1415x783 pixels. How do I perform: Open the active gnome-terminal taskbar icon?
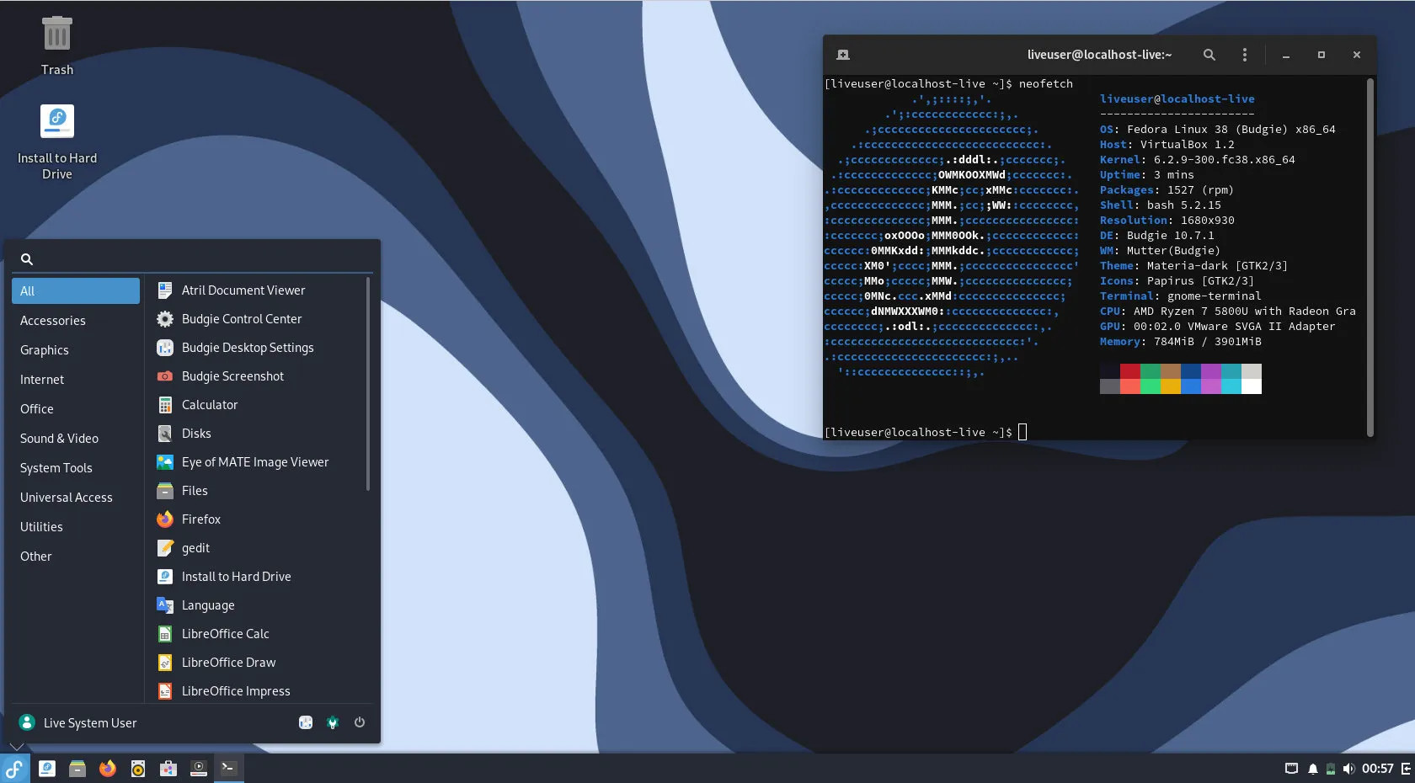228,768
